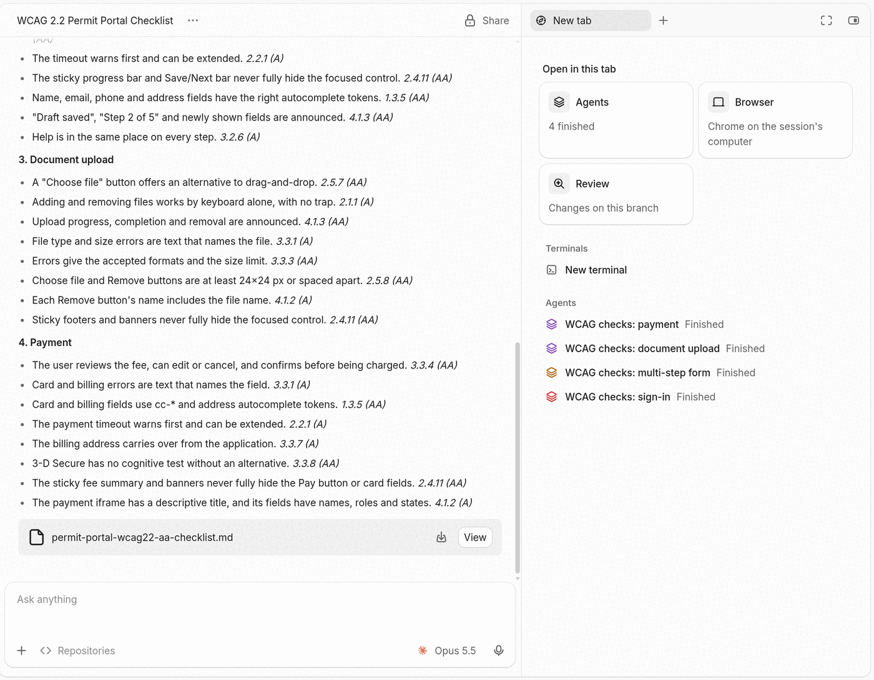Viewport: 874px width, 680px height.
Task: Click the conversation scrollbar thumb
Action: (518, 458)
